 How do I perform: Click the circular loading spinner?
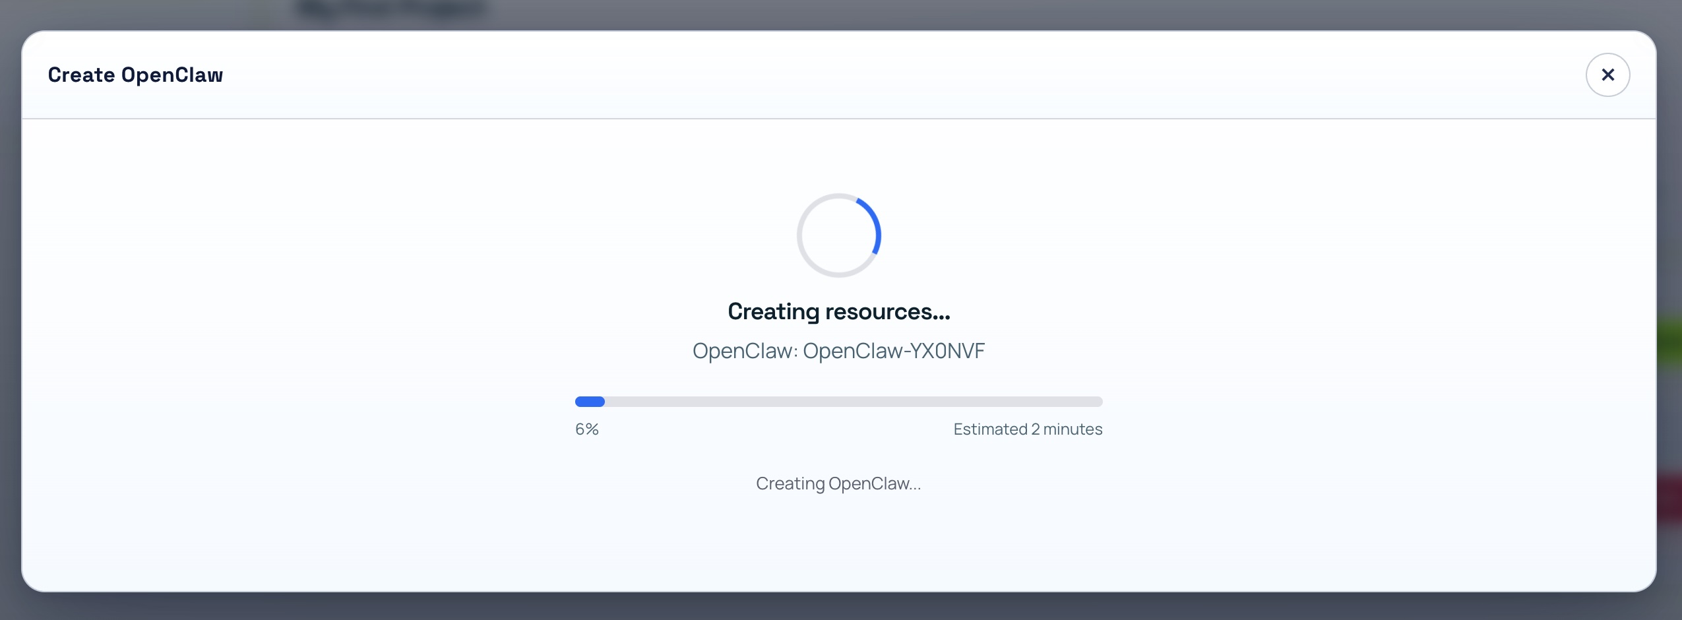(838, 235)
